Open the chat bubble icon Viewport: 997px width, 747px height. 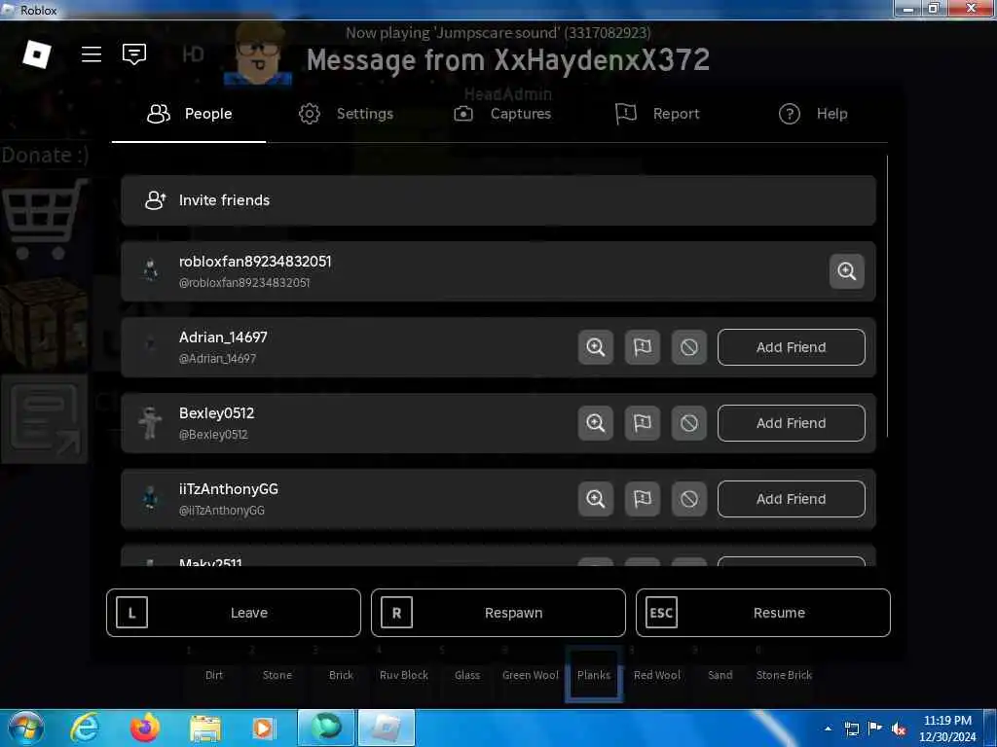134,54
